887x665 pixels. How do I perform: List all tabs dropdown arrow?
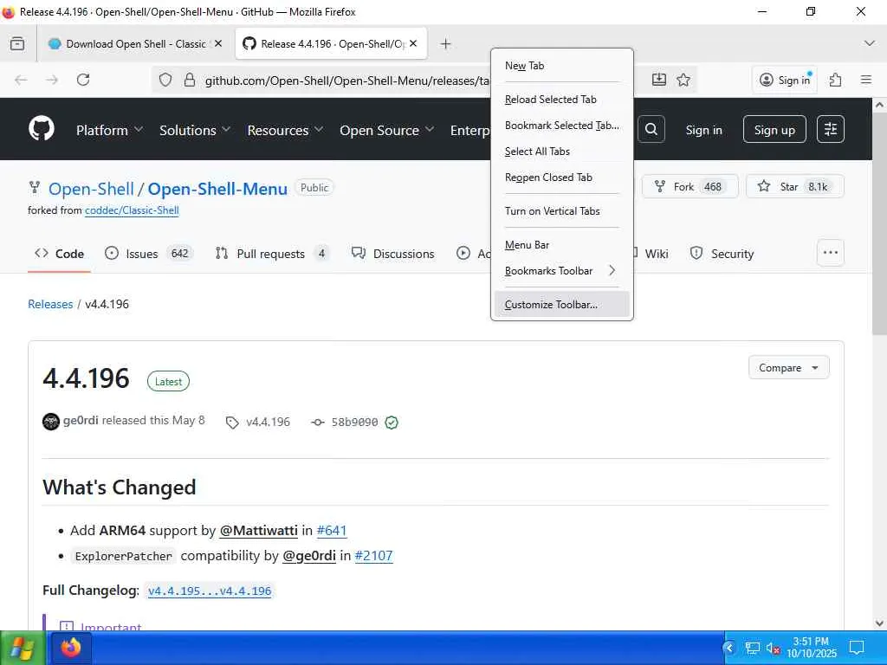870,43
